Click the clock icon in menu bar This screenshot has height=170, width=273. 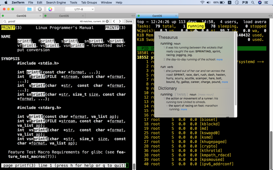(237, 3)
